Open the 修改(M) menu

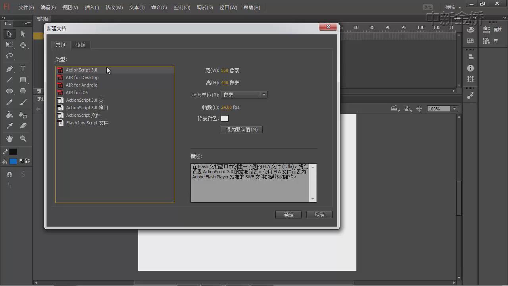[x=114, y=8]
